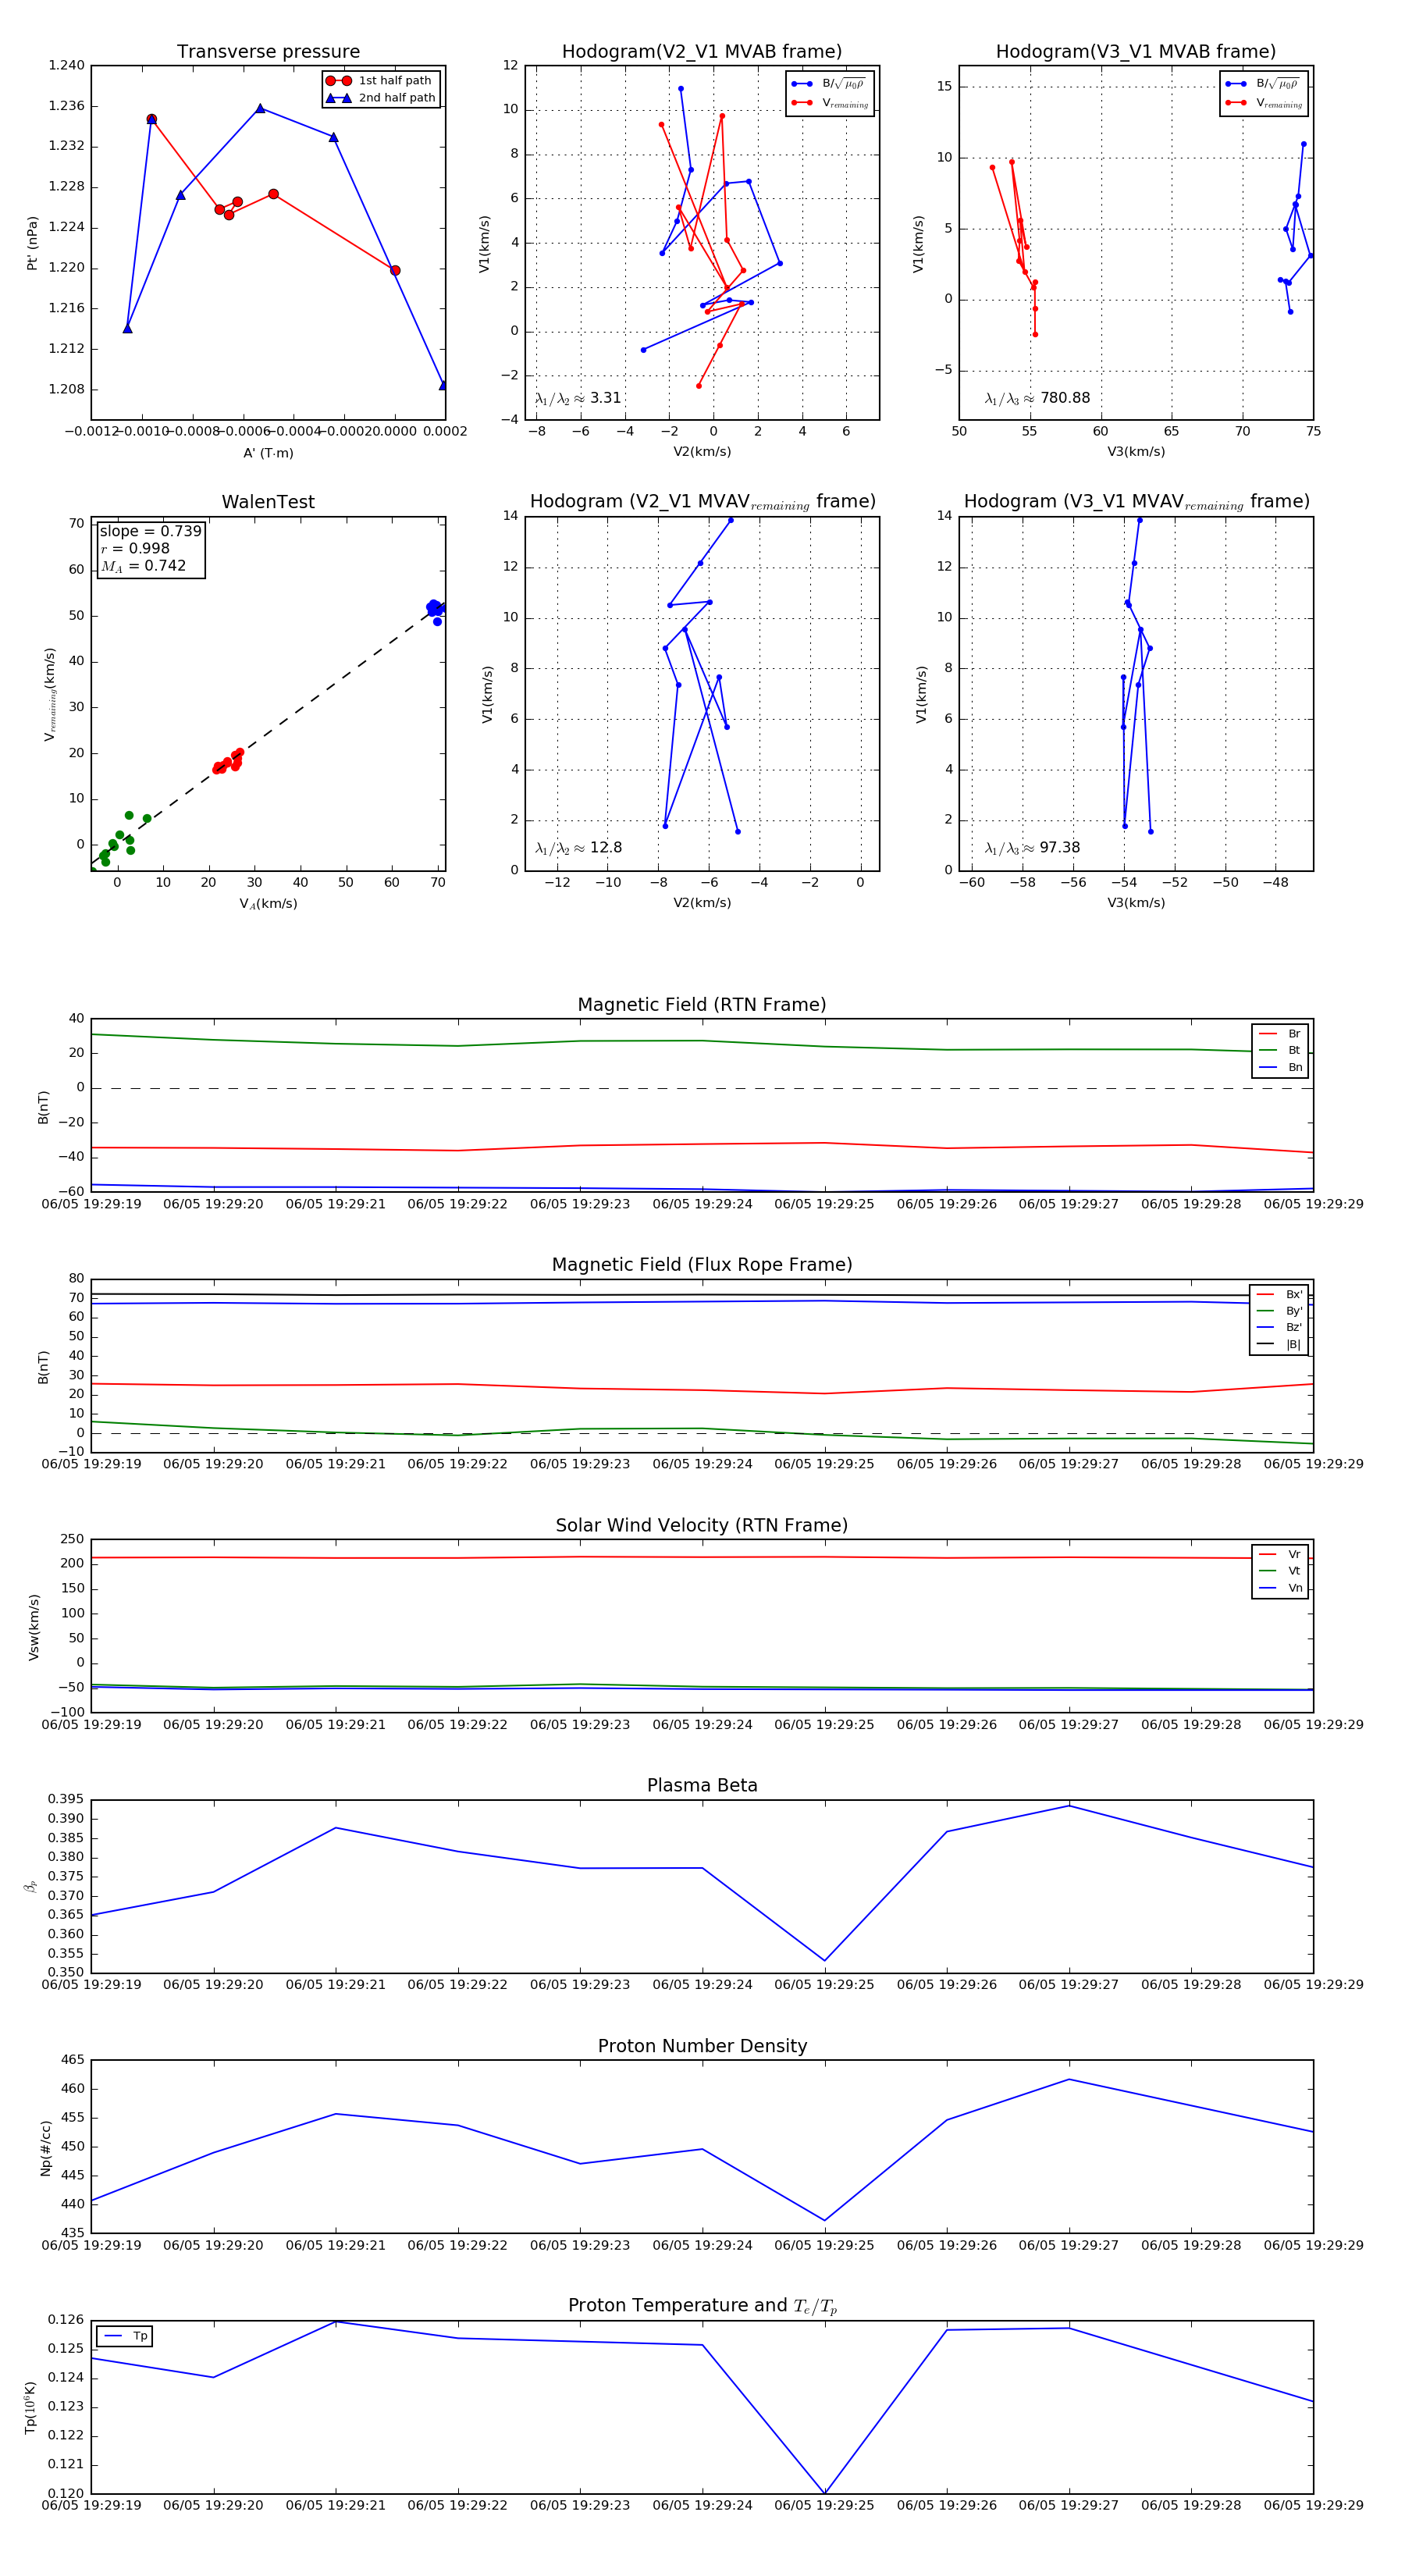The width and height of the screenshot is (1405, 2576).
Task: Click the 'Proton Number Density' plot title
Action: [702, 2046]
